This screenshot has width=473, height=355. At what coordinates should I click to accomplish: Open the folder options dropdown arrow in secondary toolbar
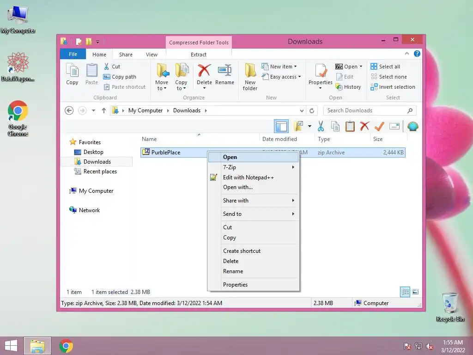pyautogui.click(x=309, y=126)
